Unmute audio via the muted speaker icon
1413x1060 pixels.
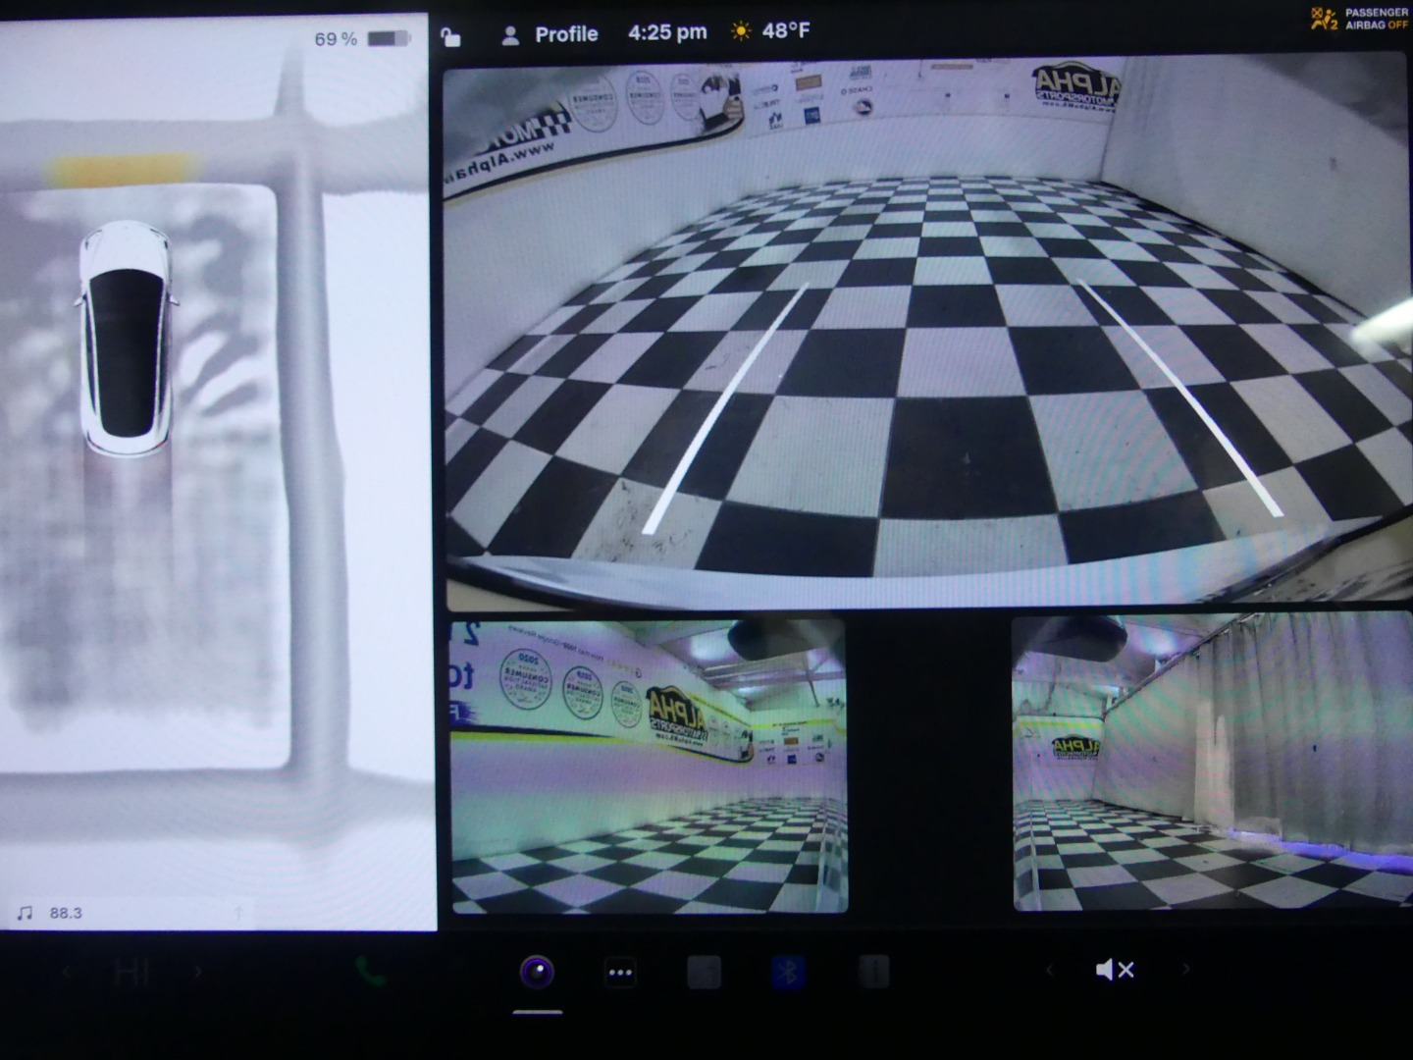pyautogui.click(x=1115, y=970)
